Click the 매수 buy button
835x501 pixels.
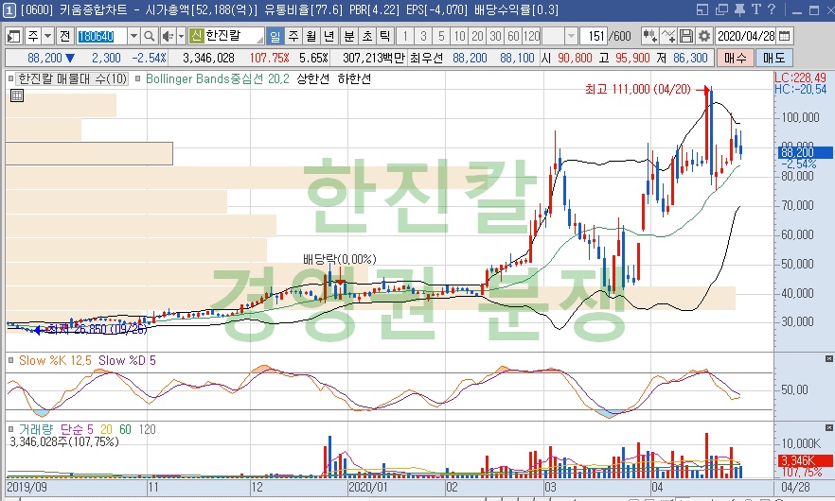pos(736,58)
